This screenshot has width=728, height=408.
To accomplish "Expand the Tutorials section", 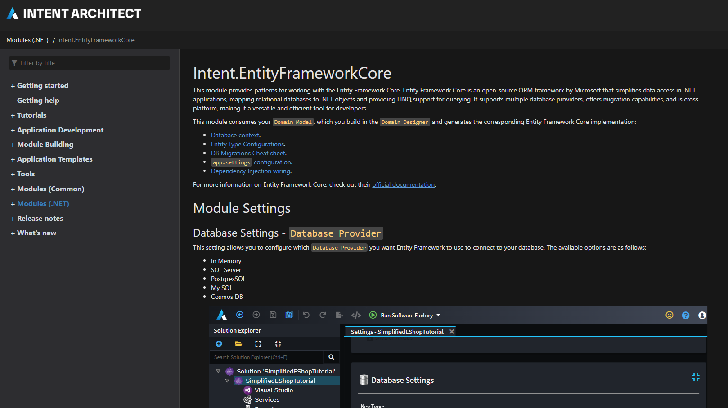I will pos(13,116).
